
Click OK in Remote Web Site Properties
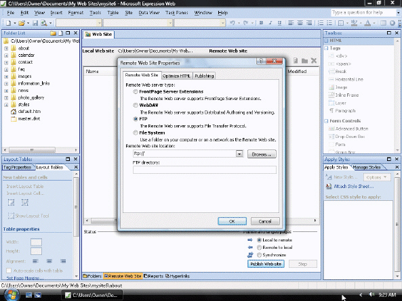point(232,221)
